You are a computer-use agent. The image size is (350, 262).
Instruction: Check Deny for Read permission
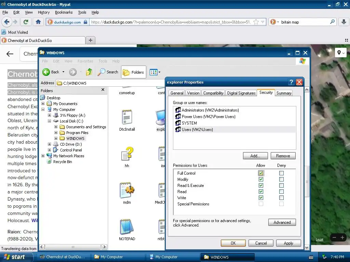point(282,192)
